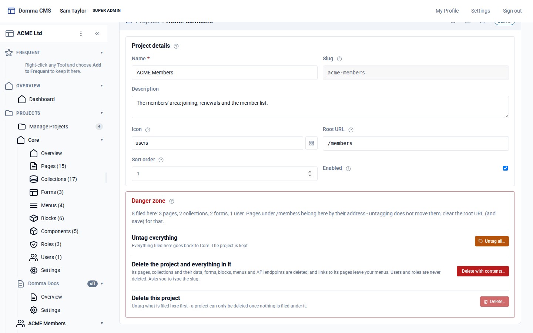This screenshot has height=333, width=533.
Task: Click Delete with contents... button
Action: 483,271
